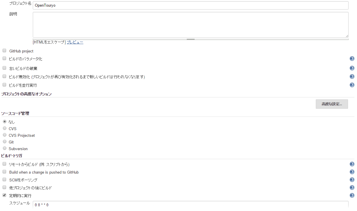This screenshot has width=357, height=211.
Task: Select Git as source code management
Action: (x=5, y=142)
